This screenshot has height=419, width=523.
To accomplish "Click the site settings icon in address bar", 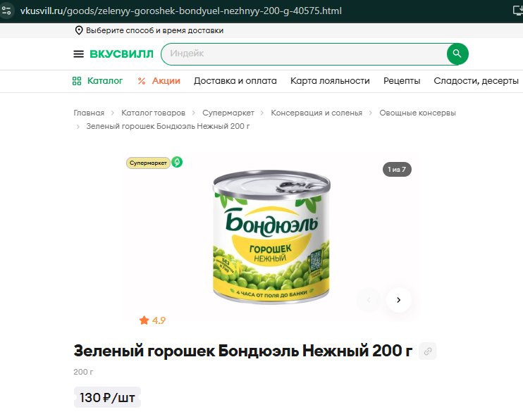I will (6, 11).
